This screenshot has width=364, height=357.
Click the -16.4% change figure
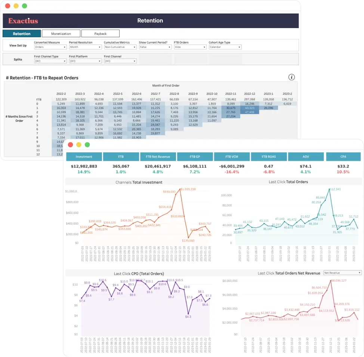pos(232,172)
